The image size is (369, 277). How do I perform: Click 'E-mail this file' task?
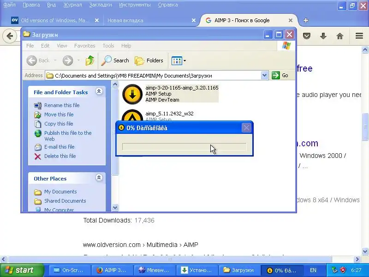[x=60, y=147]
